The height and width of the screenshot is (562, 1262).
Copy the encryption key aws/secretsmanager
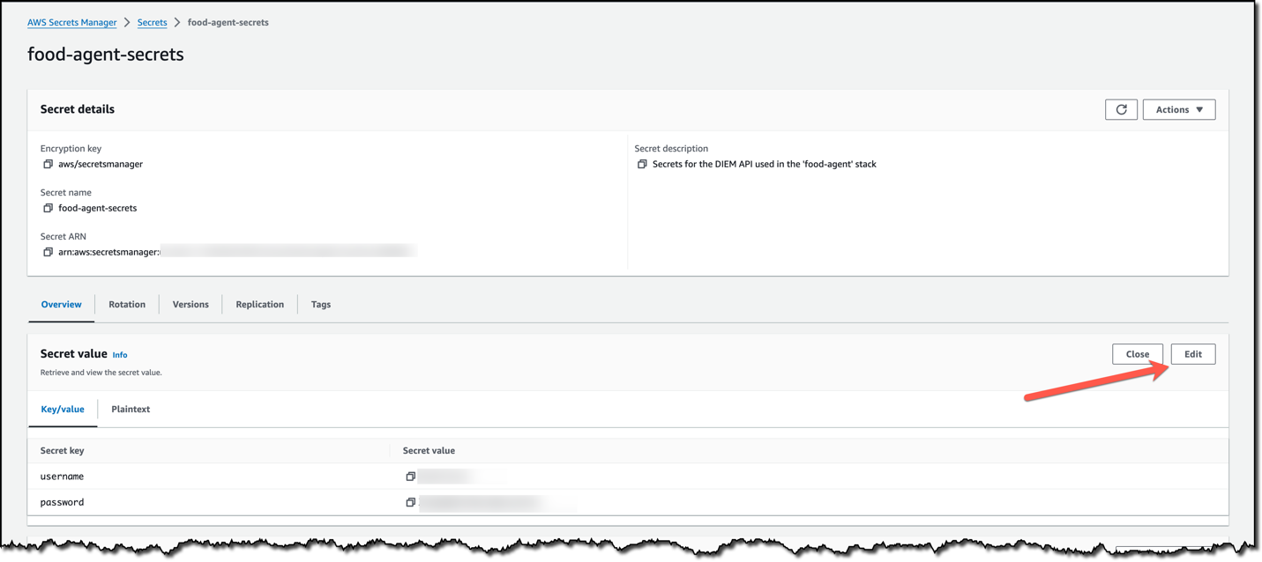click(49, 164)
